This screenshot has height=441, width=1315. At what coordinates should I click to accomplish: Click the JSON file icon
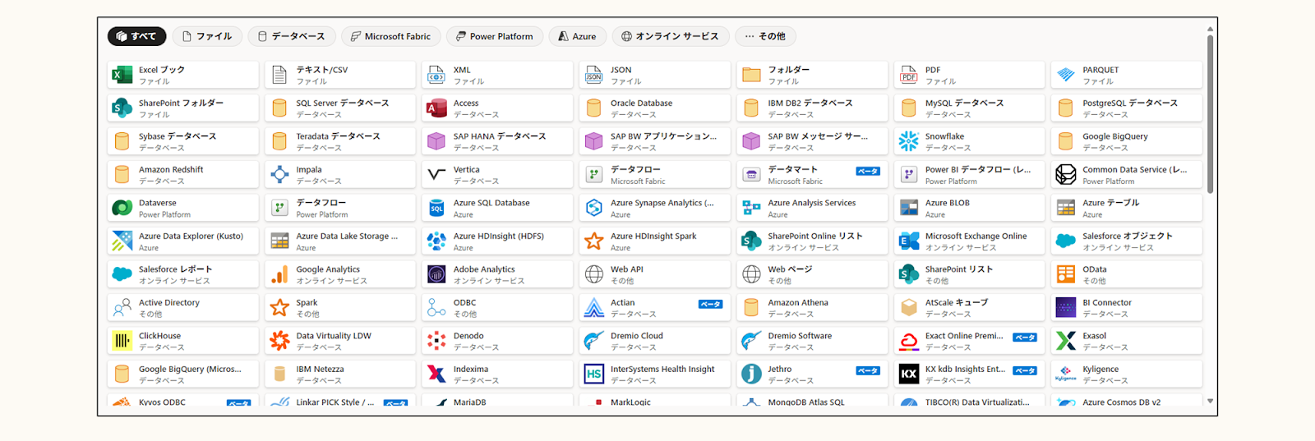tap(593, 76)
